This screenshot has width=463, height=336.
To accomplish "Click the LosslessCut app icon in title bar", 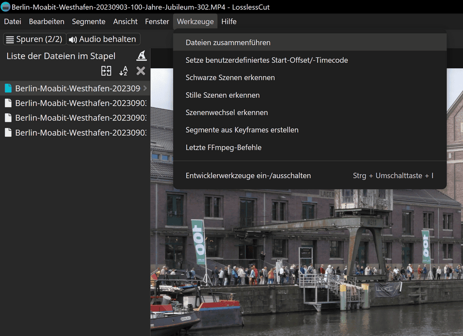I will (6, 7).
